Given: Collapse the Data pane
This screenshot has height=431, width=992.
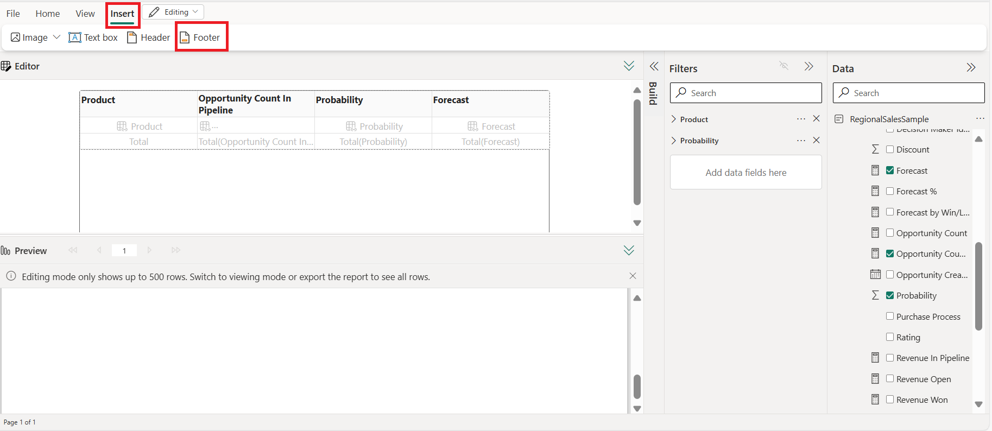Looking at the screenshot, I should [971, 68].
